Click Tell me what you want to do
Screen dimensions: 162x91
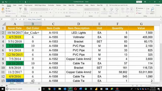(x=118, y=5)
